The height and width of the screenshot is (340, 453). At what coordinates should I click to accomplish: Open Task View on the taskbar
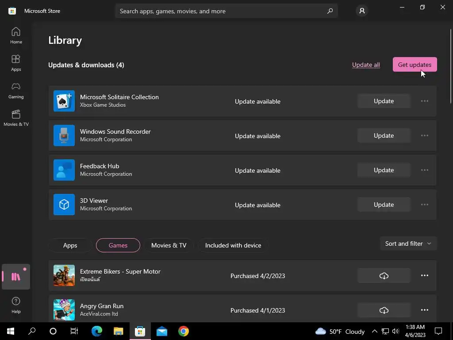[74, 331]
